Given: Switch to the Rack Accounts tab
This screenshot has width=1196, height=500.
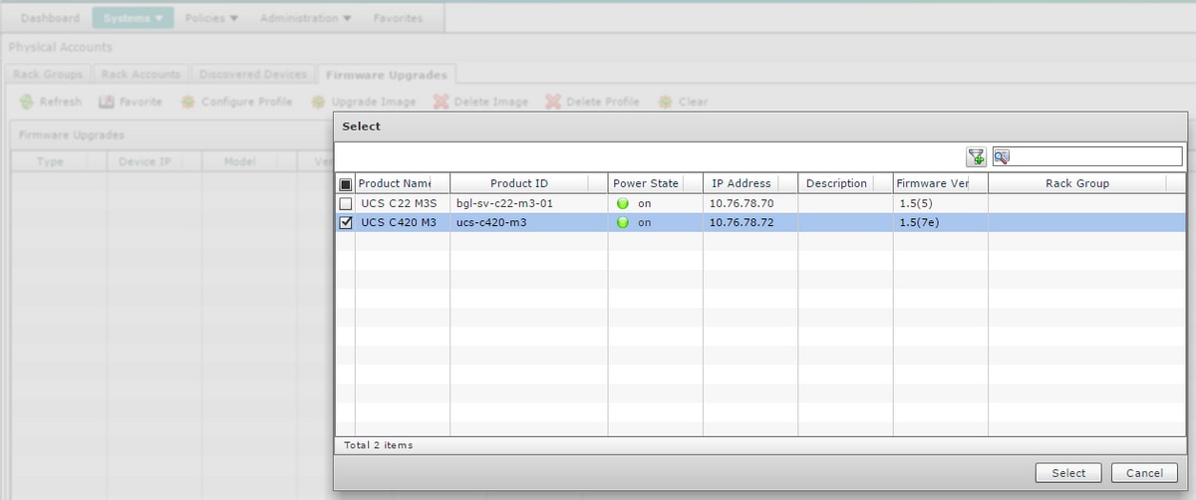Looking at the screenshot, I should (141, 74).
